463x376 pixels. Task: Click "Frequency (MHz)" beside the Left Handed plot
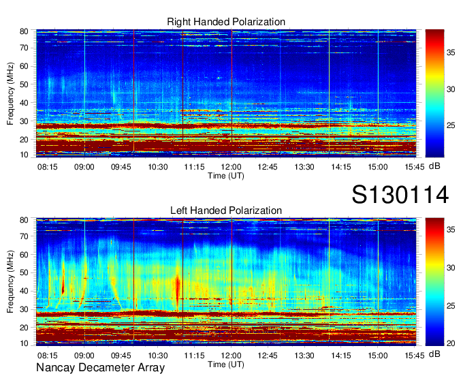point(11,282)
